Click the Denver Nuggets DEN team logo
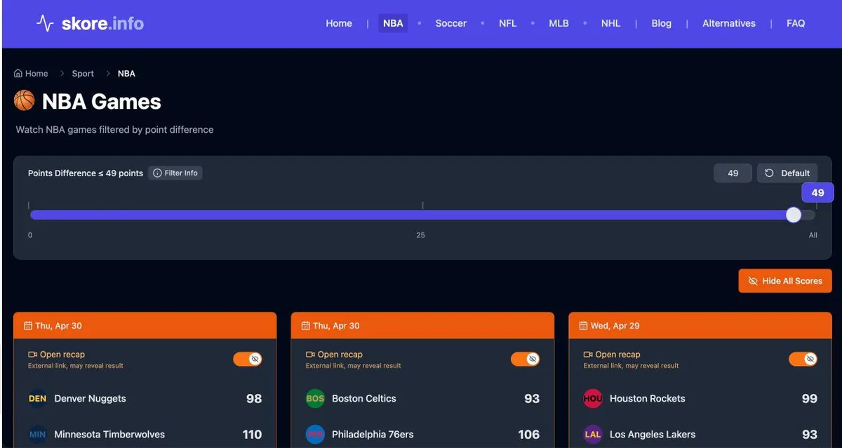The width and height of the screenshot is (842, 448). [38, 398]
